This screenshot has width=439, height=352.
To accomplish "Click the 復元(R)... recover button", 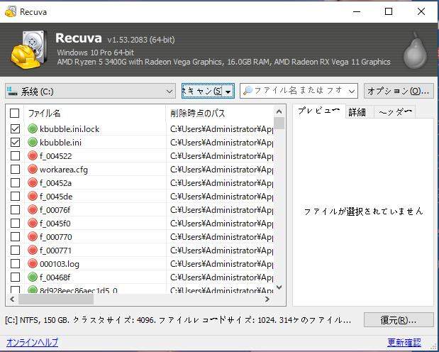I will [397, 320].
